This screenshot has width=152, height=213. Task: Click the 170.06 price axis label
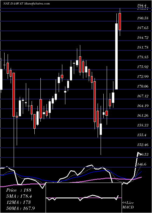[x=143, y=86]
